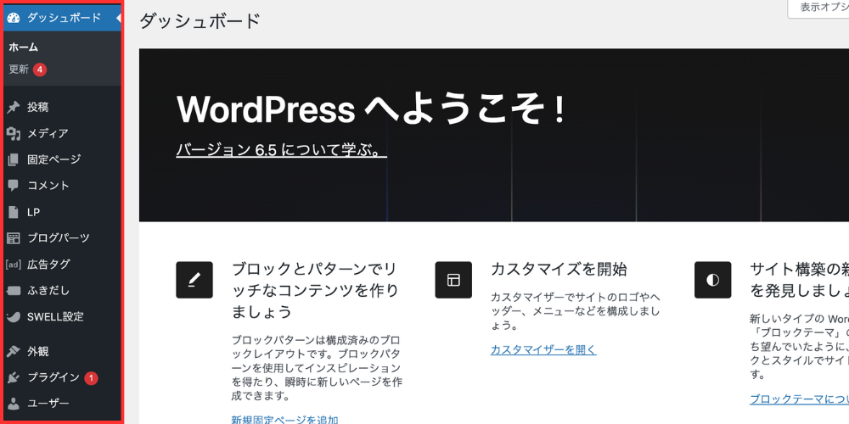The width and height of the screenshot is (849, 424).
Task: Click the 新規固定ページを追加 link
Action: click(x=284, y=419)
